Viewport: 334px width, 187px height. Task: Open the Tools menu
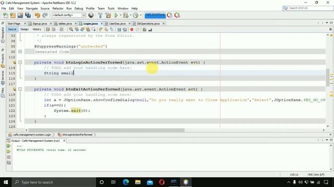pyautogui.click(x=111, y=8)
